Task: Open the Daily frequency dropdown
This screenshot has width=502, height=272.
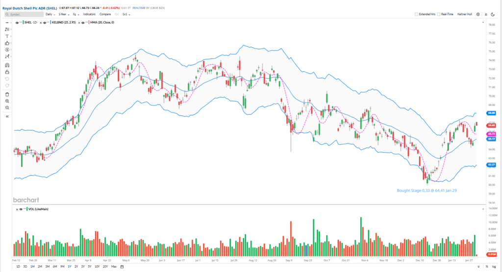Action: click(50, 15)
